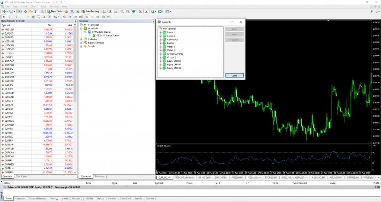Image resolution: width=381 pixels, height=202 pixels.
Task: Draw a horizontal line tool icon
Action: [22, 17]
